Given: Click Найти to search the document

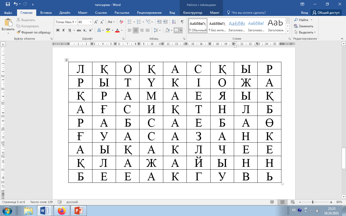Looking at the screenshot, I should 303,20.
